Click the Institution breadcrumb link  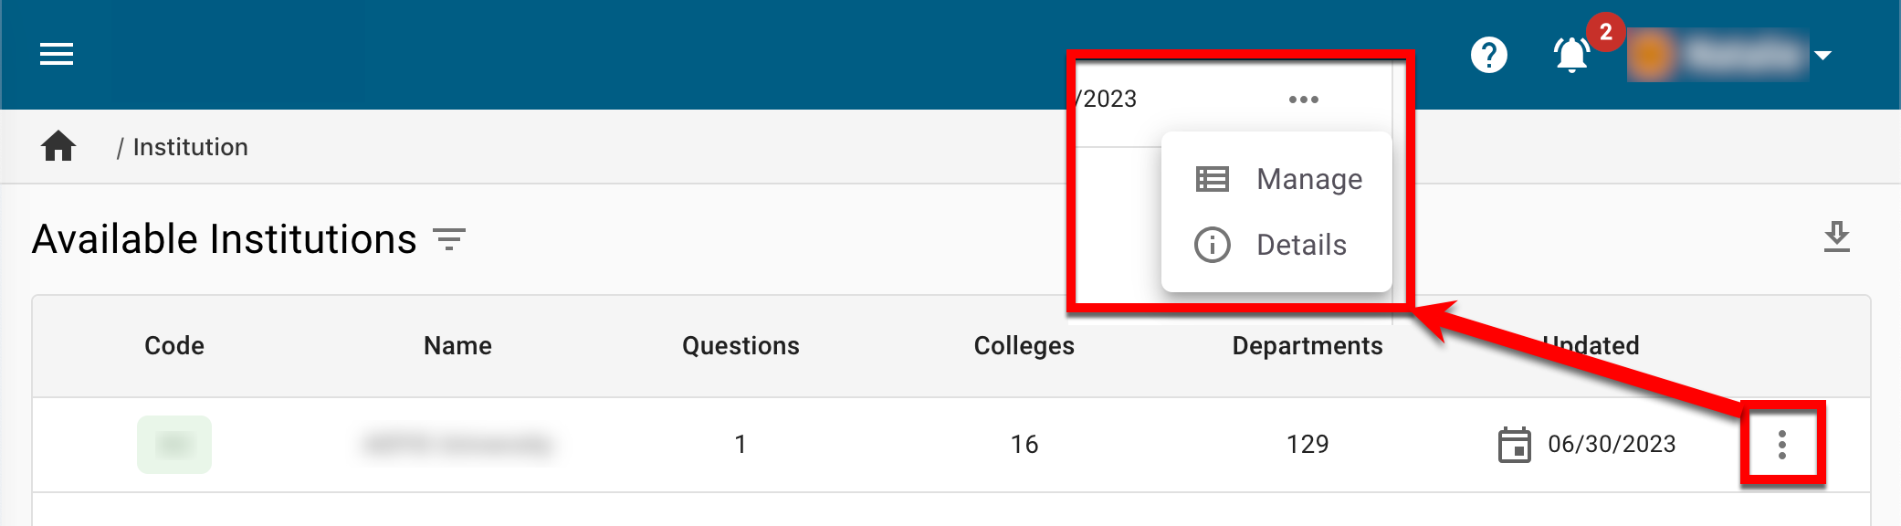click(190, 147)
